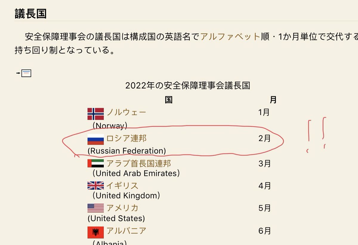
Task: Click the United Arab Emirates flag icon
Action: 95,163
